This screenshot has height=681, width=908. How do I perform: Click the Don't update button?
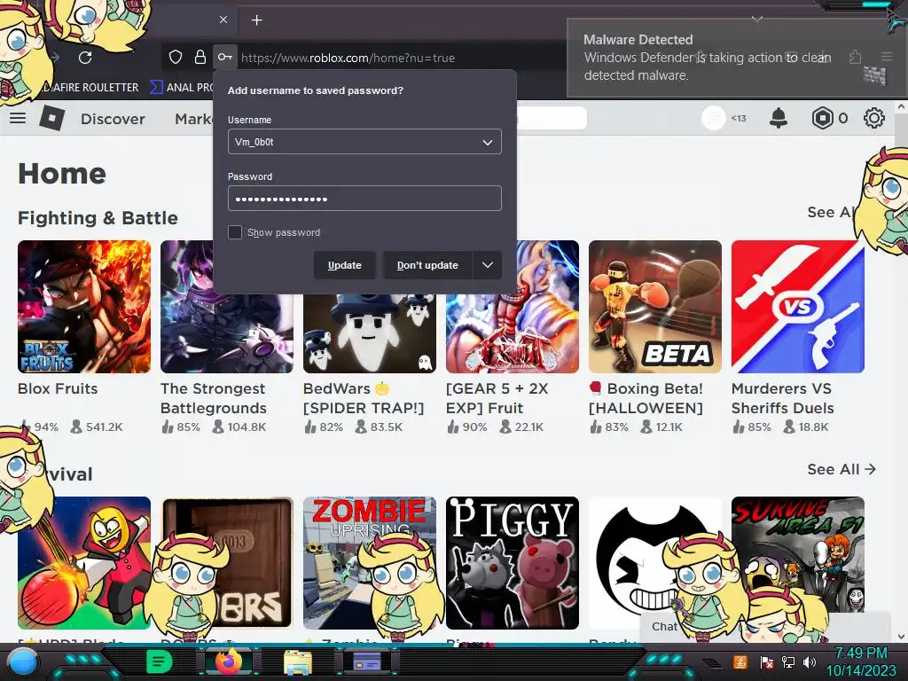[x=427, y=265]
